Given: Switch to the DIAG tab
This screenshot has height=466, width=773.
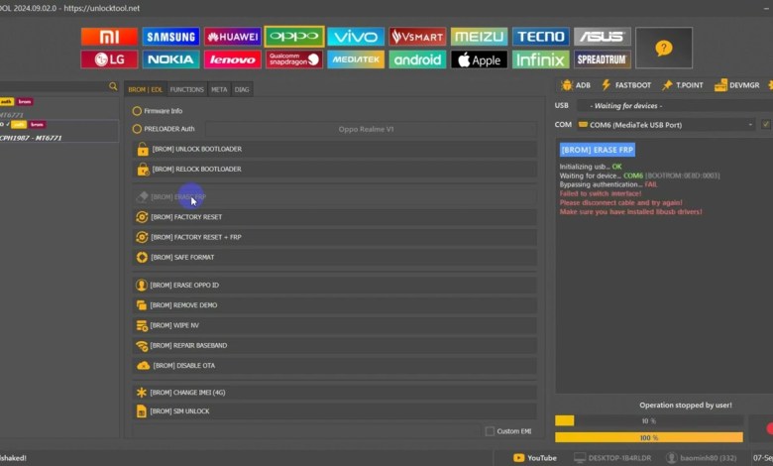Looking at the screenshot, I should click(x=242, y=89).
